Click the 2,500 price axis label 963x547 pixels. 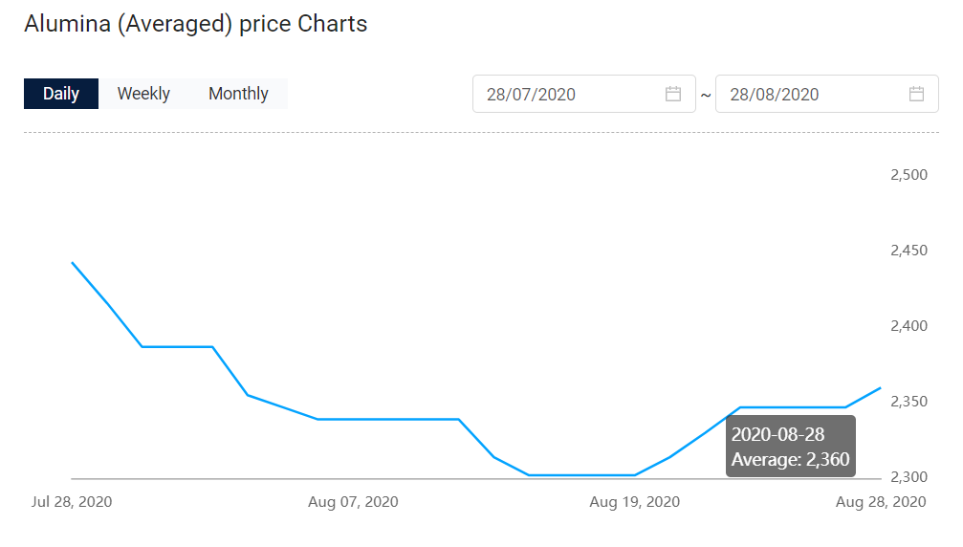(x=908, y=175)
